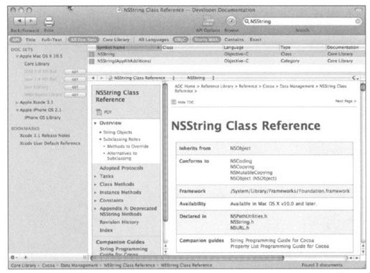Click the gear action icon at bottom left

coord(14,257)
